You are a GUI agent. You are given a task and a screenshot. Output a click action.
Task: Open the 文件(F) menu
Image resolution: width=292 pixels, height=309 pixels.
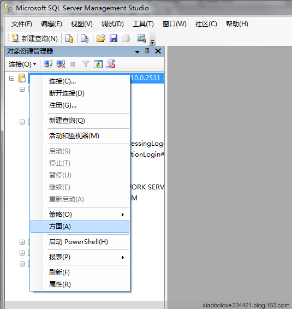(x=22, y=24)
